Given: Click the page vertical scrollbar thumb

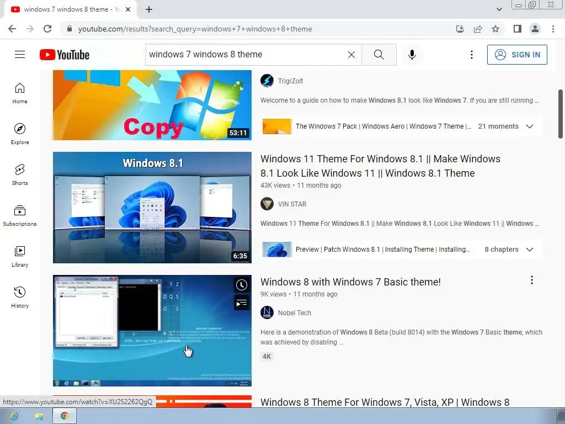Looking at the screenshot, I should pyautogui.click(x=561, y=114).
